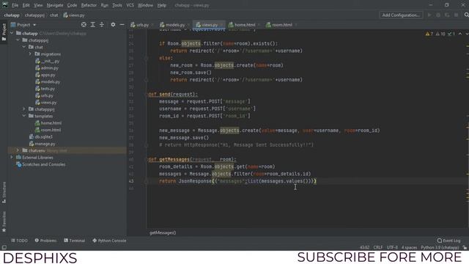469x264 pixels.
Task: Go to next highlighted error arrow
Action: click(x=467, y=34)
